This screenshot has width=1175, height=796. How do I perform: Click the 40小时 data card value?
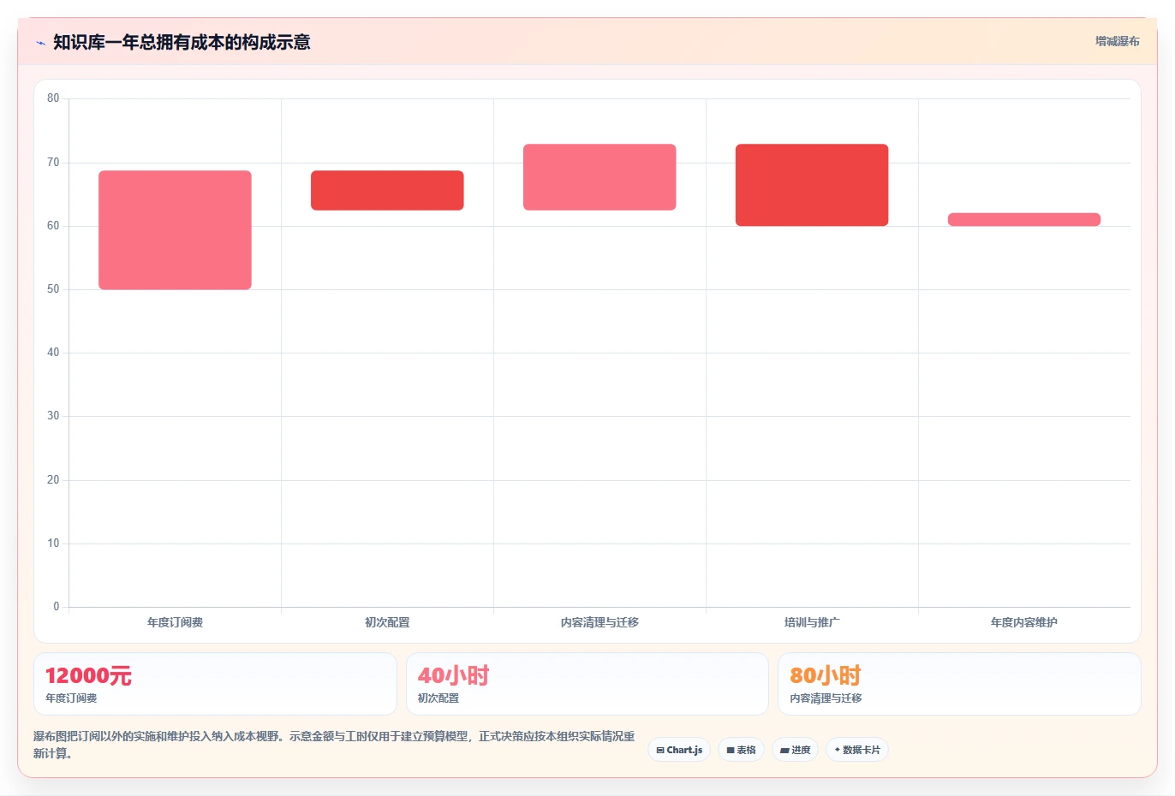pos(453,675)
